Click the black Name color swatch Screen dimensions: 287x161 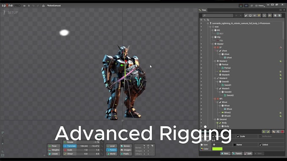(235, 145)
